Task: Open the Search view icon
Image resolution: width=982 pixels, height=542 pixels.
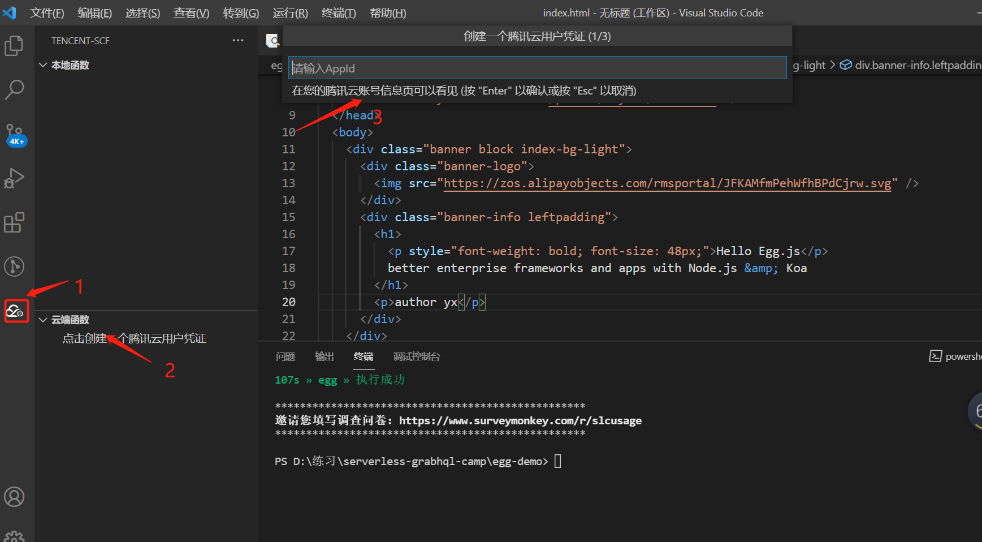Action: pos(14,89)
